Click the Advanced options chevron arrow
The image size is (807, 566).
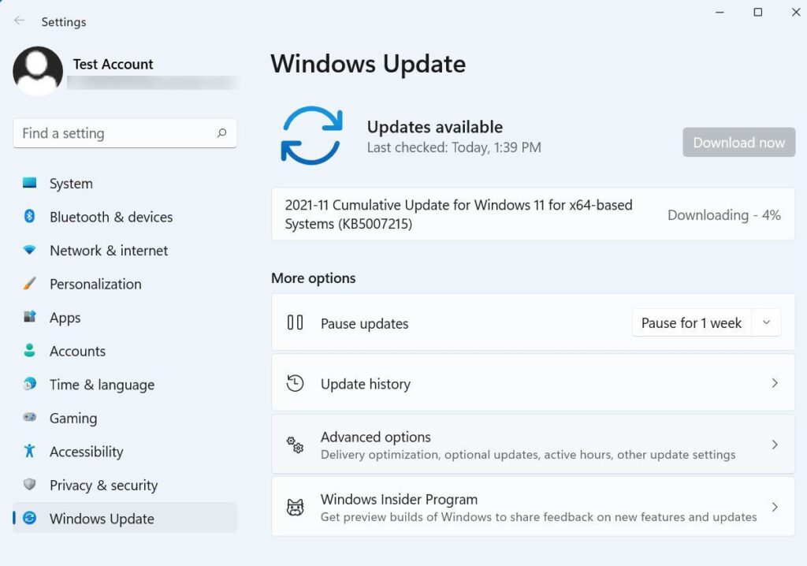[775, 445]
